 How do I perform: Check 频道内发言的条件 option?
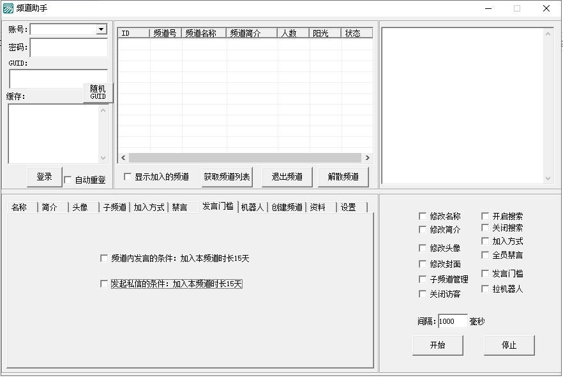[105, 259]
